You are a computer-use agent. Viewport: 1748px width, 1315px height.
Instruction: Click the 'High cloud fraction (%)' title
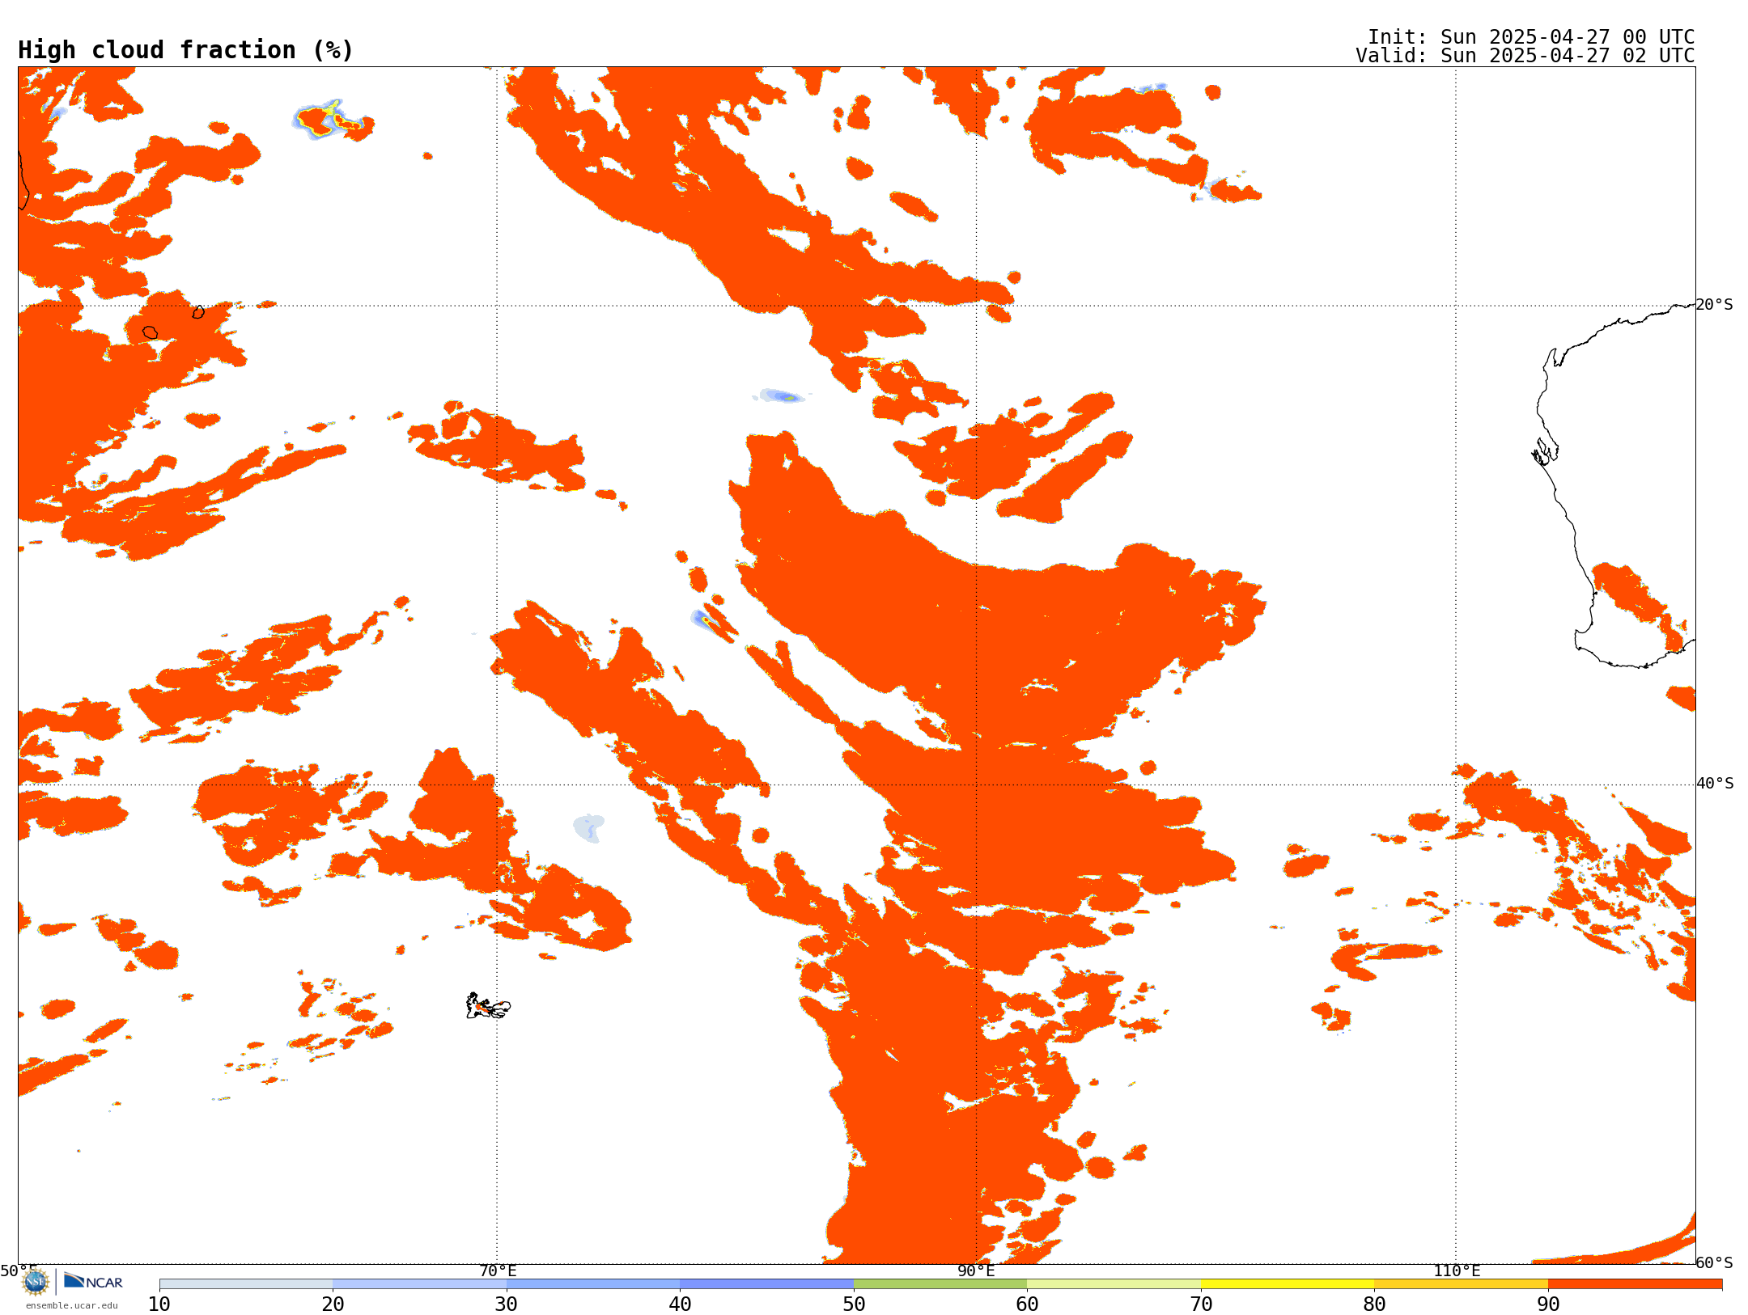coord(185,50)
